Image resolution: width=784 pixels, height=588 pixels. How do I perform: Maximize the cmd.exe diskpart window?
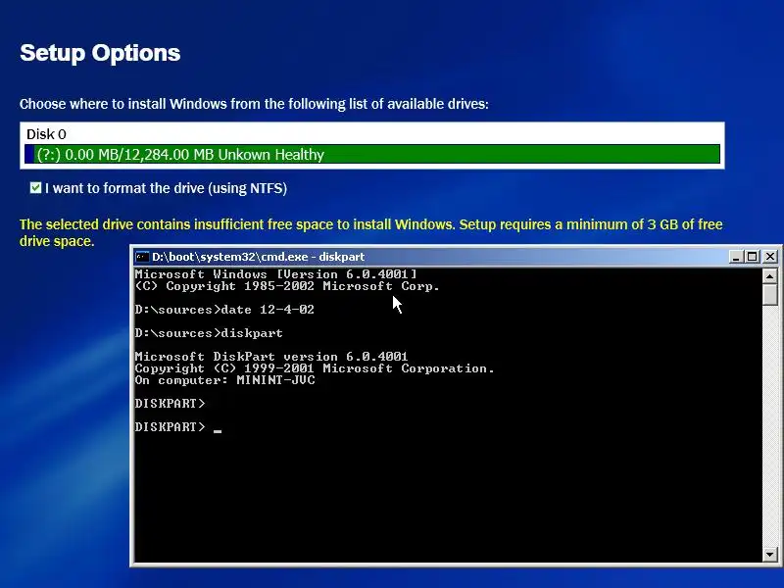[x=752, y=257]
